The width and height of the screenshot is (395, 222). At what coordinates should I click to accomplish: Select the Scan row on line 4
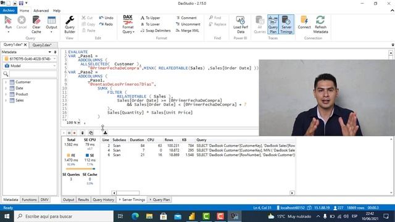[198, 150]
